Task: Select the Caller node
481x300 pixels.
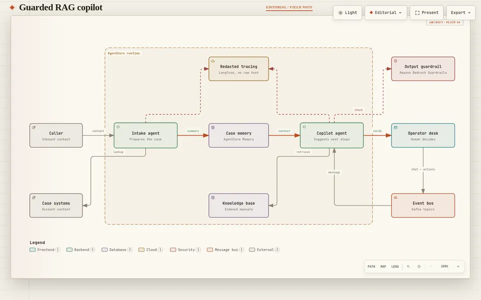Action: click(56, 135)
